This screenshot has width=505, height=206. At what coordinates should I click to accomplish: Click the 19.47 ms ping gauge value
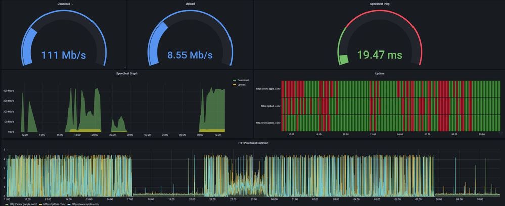[380, 55]
